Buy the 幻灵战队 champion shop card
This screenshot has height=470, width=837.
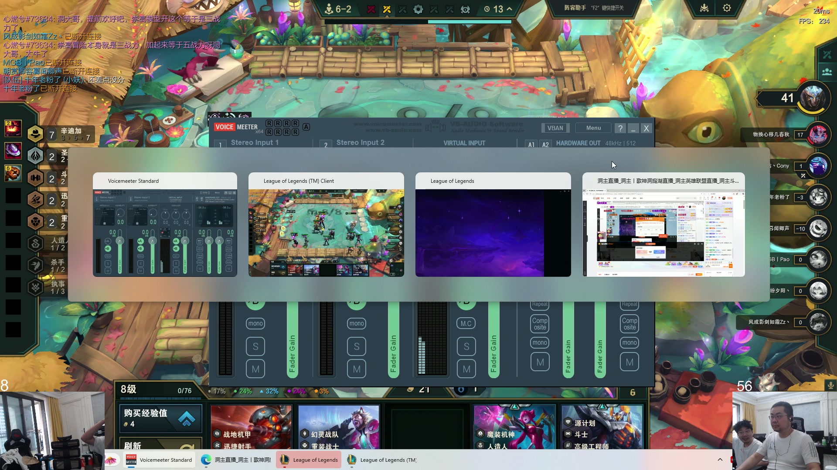click(x=339, y=427)
